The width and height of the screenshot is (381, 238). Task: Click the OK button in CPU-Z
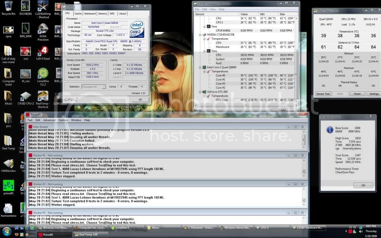tap(140, 100)
